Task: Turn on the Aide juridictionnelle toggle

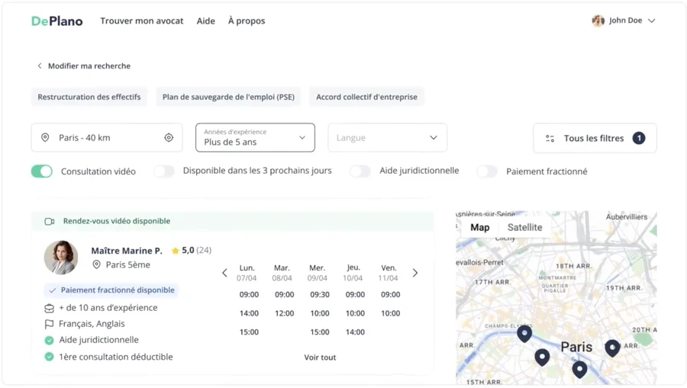Action: [360, 172]
